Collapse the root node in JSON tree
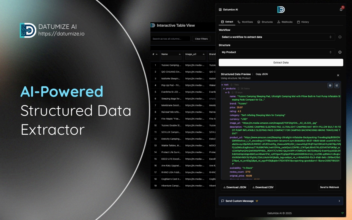 coord(222,85)
